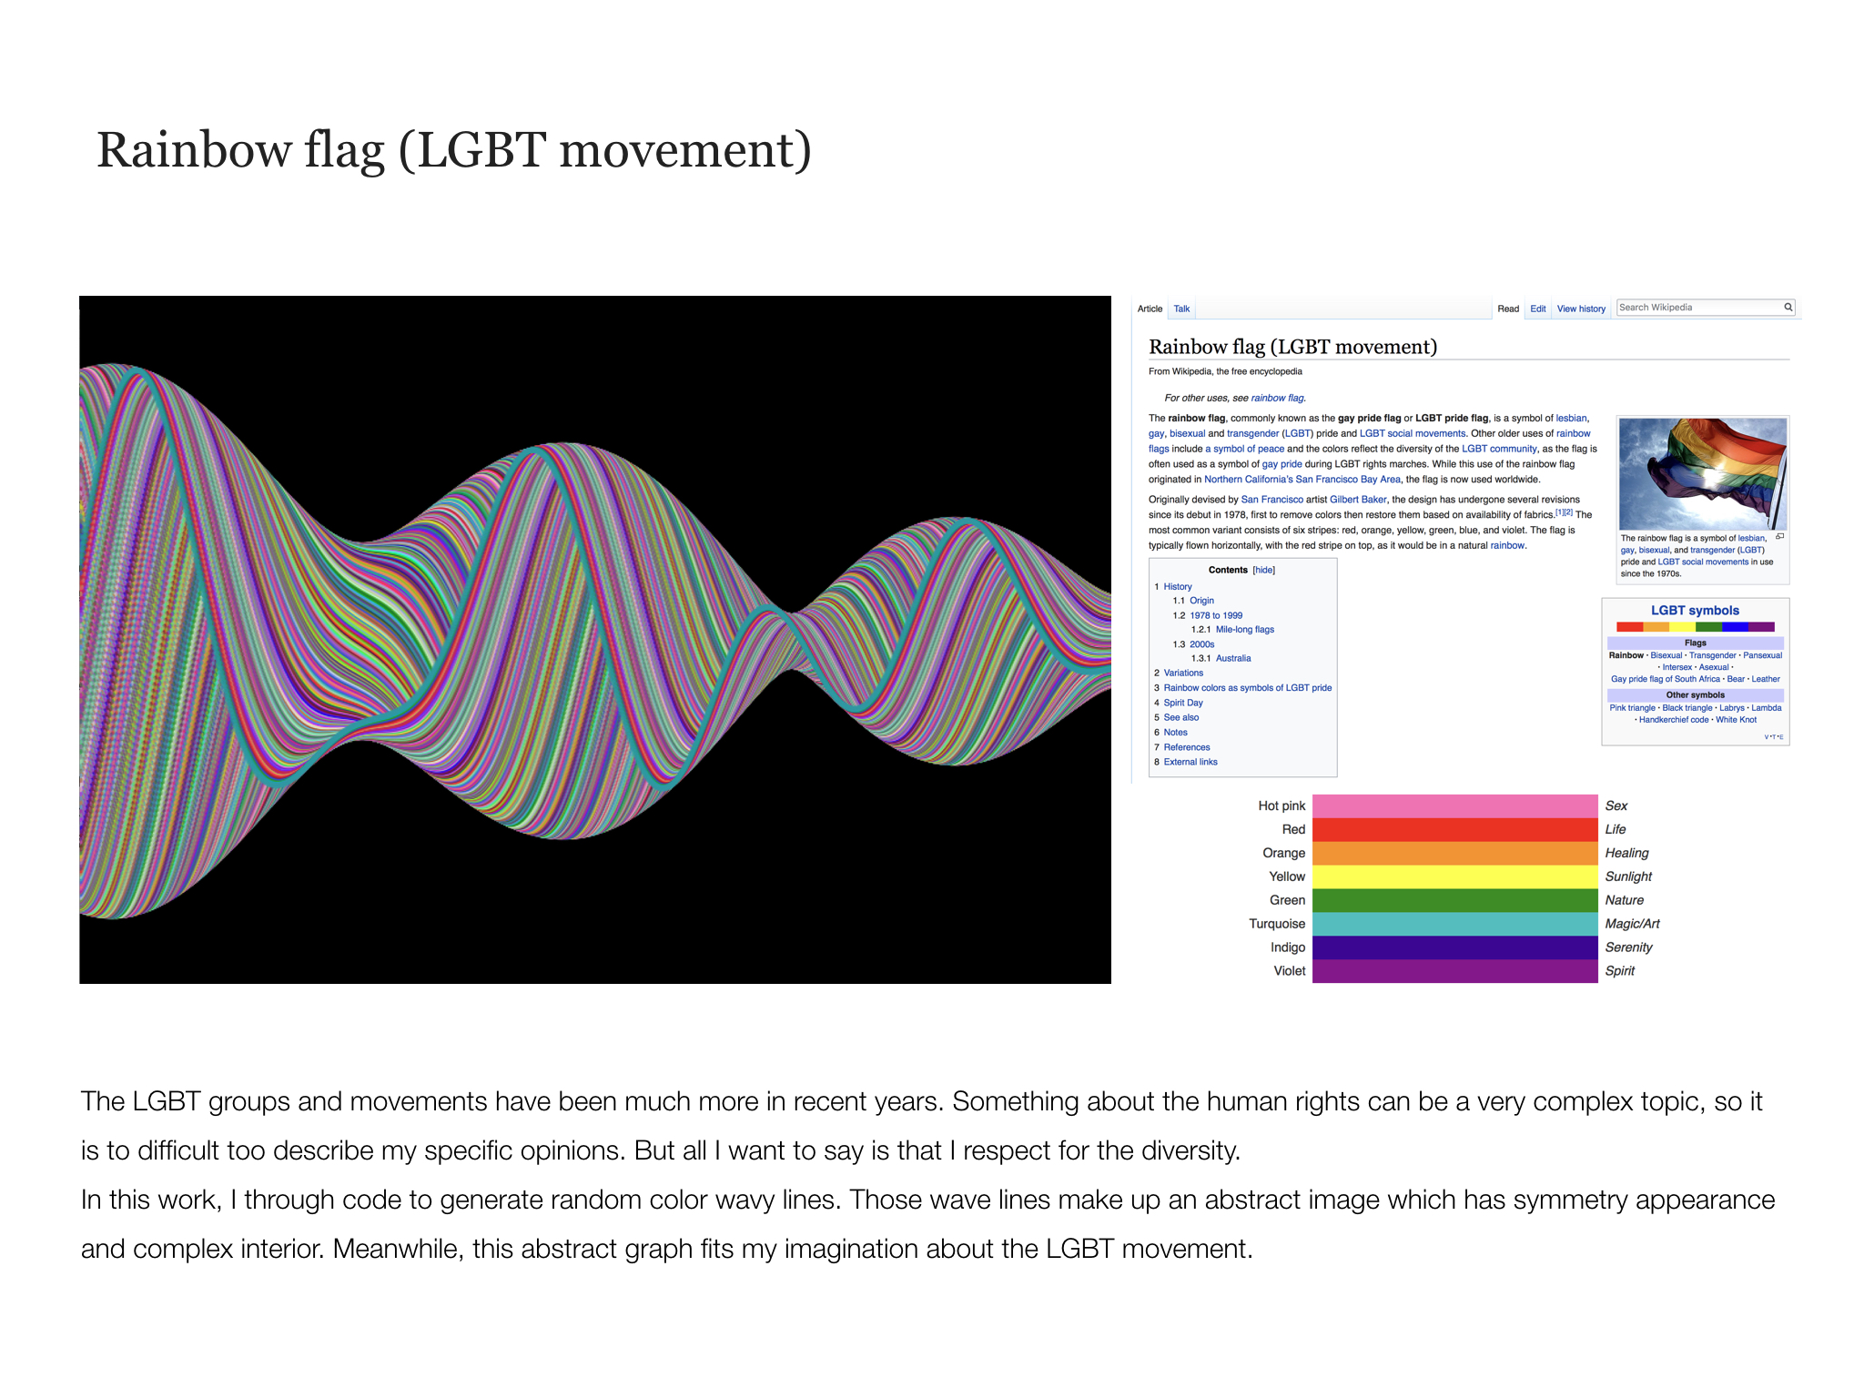Click 'From Wikipedia, the free encyclopedia' text

[x=1225, y=371]
